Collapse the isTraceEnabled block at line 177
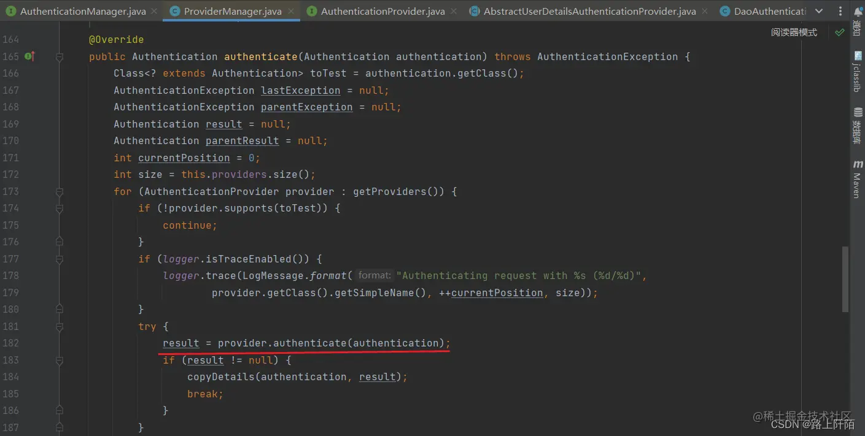 [60, 259]
